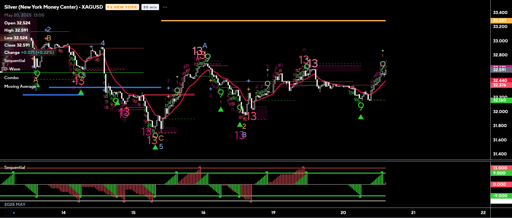Image resolution: width=512 pixels, height=218 pixels.
Task: Click the 32.160 green price label
Action: point(500,100)
